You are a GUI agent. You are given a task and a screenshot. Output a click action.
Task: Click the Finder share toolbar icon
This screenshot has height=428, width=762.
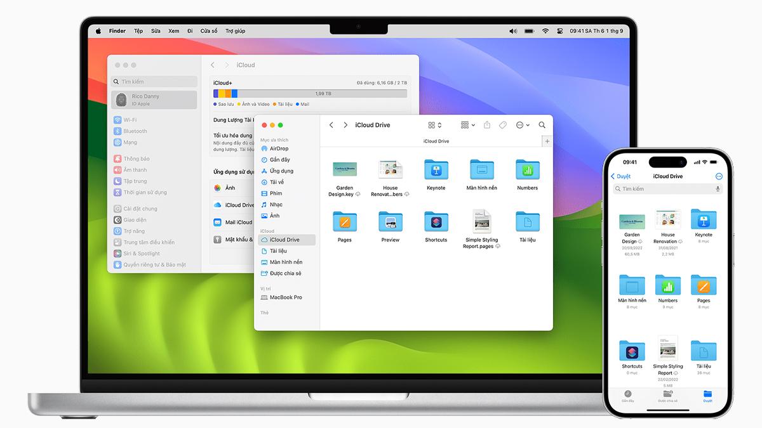pos(487,125)
